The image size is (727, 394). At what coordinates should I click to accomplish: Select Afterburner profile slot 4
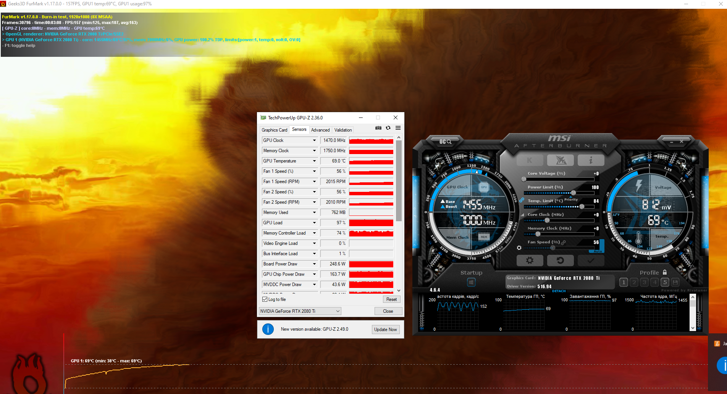click(x=654, y=282)
